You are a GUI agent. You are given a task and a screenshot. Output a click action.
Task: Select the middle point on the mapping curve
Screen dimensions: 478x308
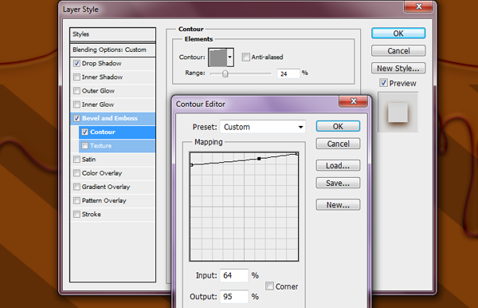click(x=259, y=159)
